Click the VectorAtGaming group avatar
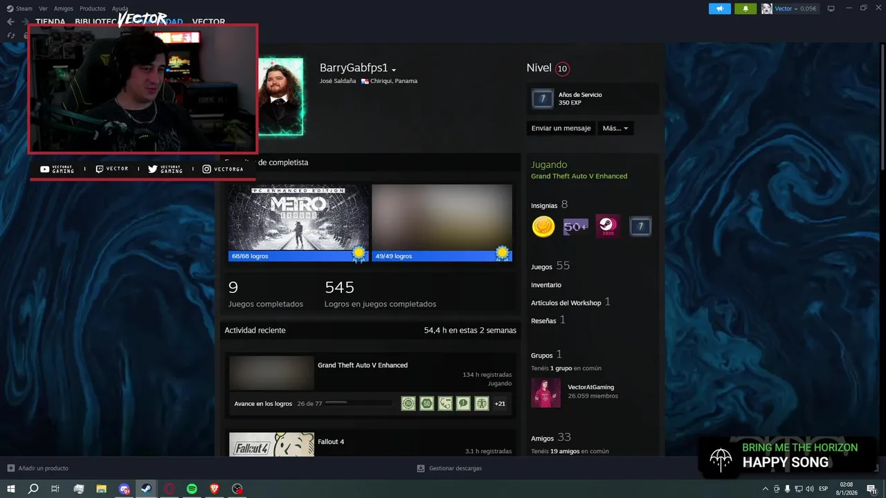 point(545,393)
